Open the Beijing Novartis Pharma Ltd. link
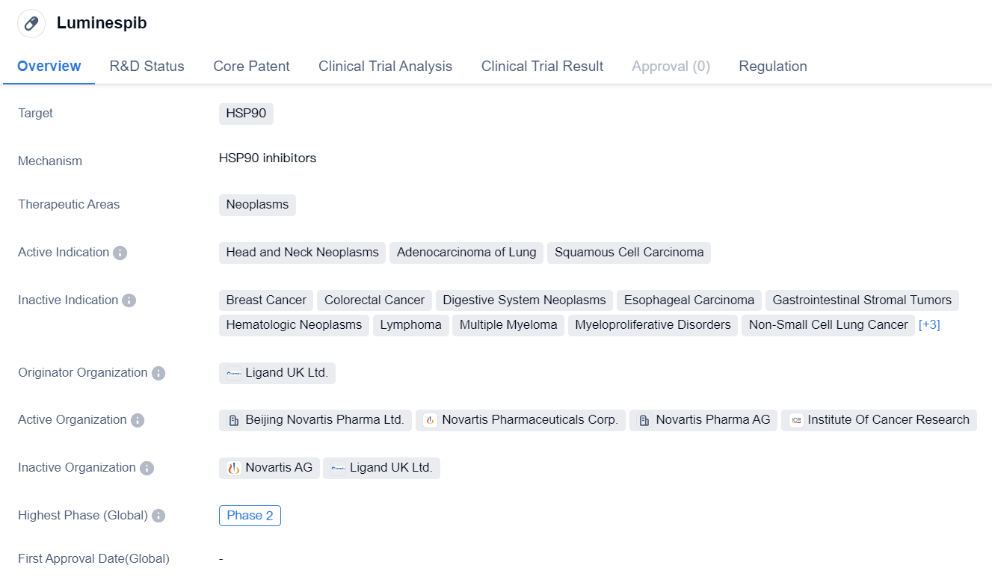992x577 pixels. pyautogui.click(x=324, y=420)
